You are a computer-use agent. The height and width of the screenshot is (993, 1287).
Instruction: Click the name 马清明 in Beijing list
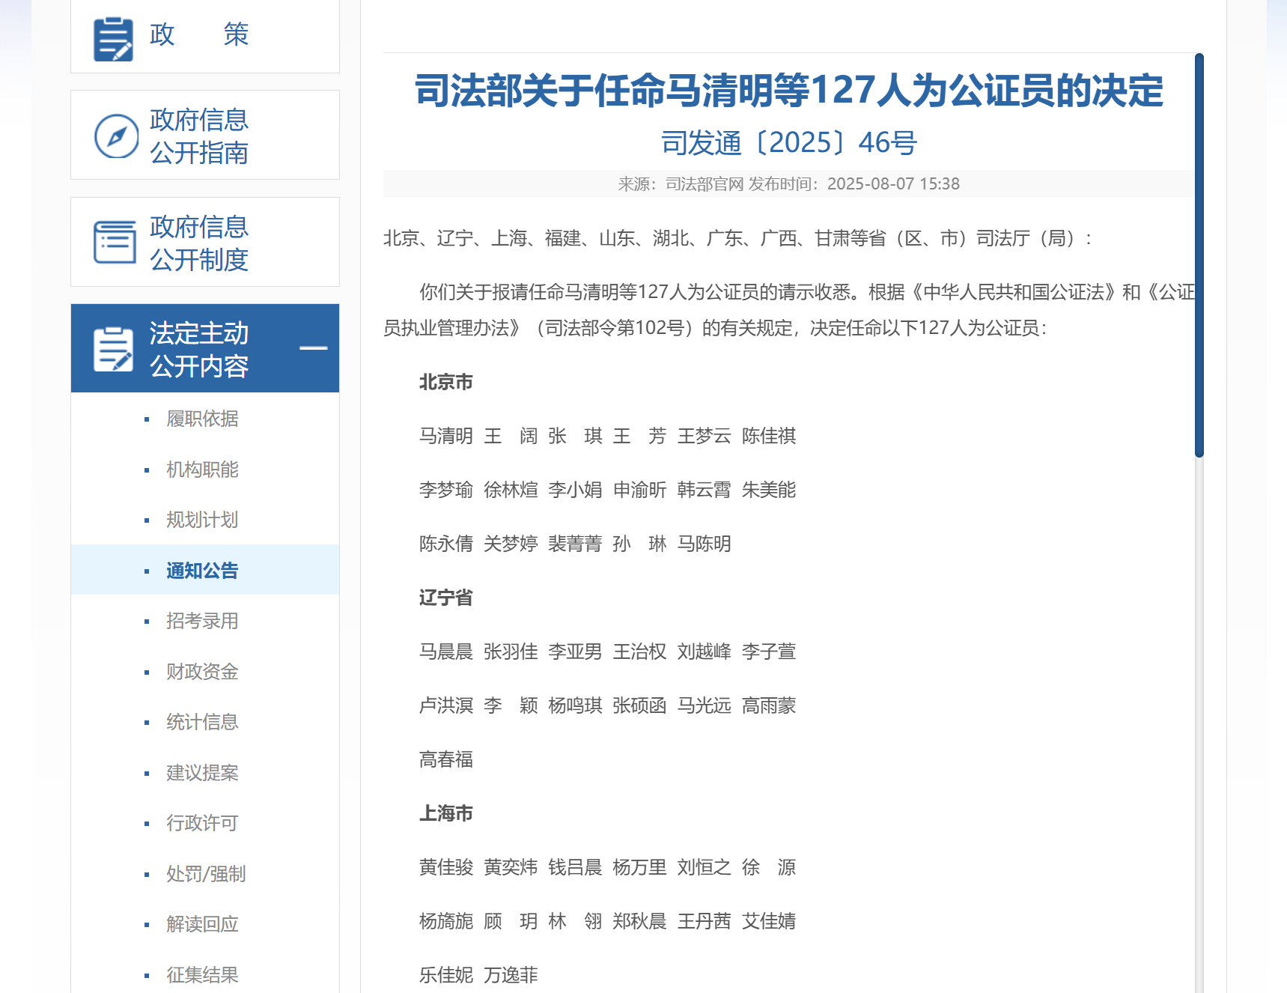pos(446,436)
